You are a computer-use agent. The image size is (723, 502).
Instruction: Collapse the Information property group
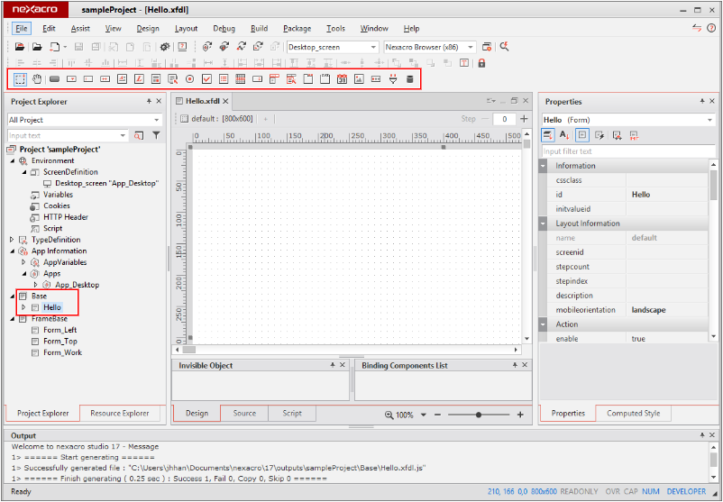(544, 166)
